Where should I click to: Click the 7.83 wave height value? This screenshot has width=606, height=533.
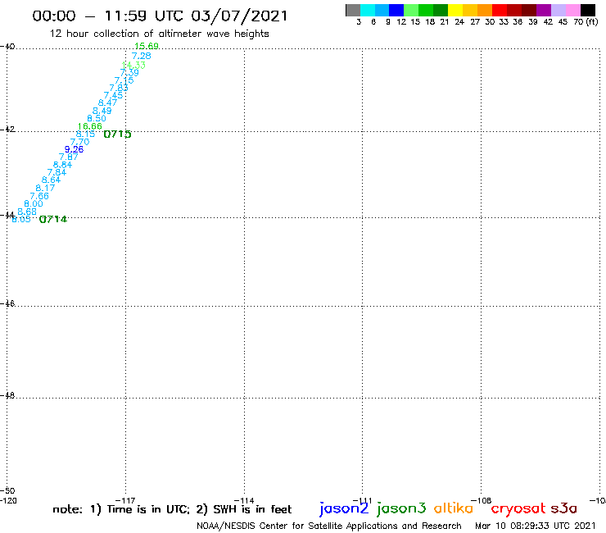[118, 88]
